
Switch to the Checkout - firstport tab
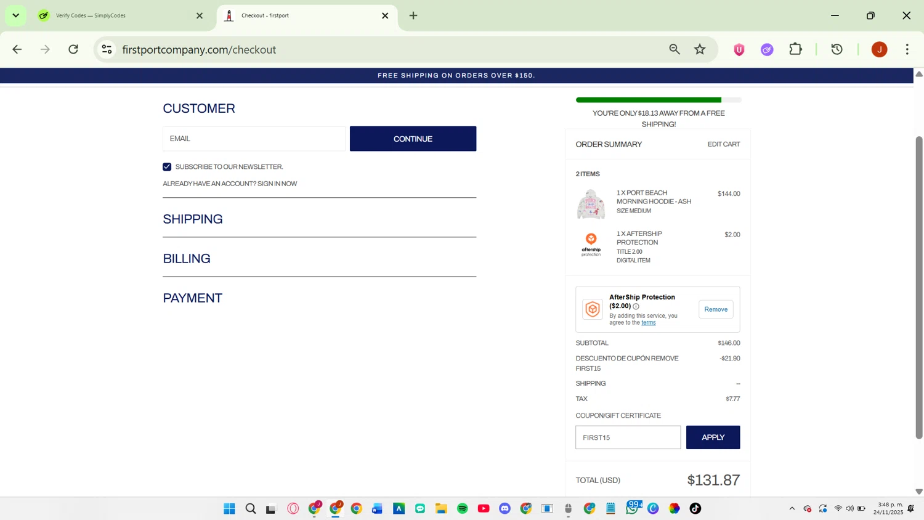tap(307, 16)
